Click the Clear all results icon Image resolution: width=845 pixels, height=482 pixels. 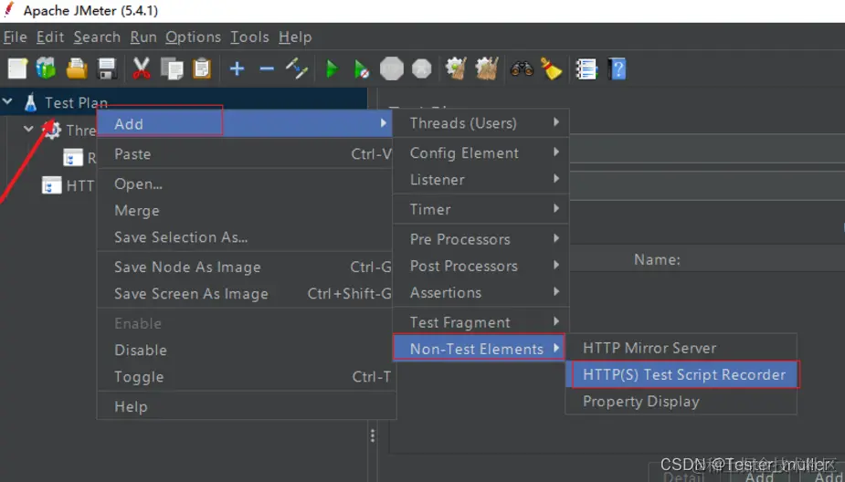click(x=487, y=69)
